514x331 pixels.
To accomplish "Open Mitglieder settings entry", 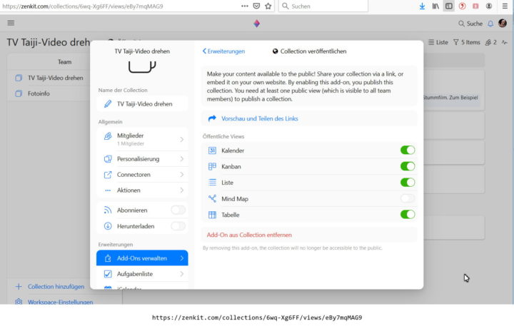I will [142, 139].
